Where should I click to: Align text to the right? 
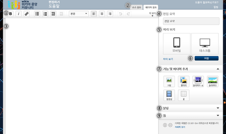tap(110, 14)
